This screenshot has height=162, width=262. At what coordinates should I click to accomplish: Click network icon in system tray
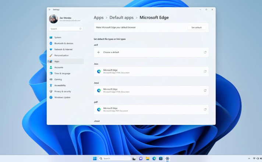click(254, 158)
